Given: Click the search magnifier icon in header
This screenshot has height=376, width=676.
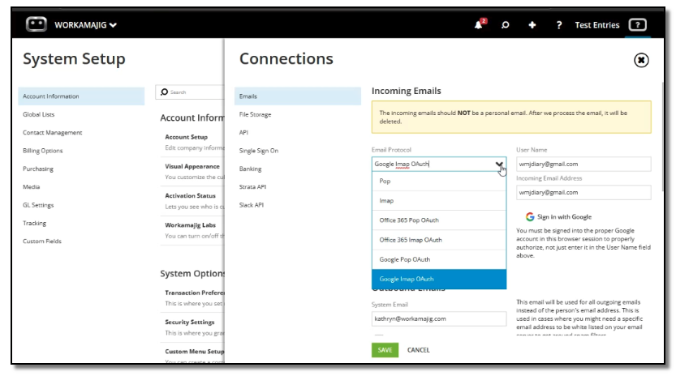Looking at the screenshot, I should tap(505, 25).
